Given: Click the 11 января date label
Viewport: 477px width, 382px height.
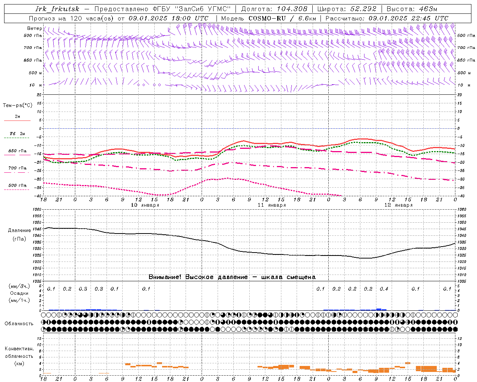Looking at the screenshot, I should (272, 205).
